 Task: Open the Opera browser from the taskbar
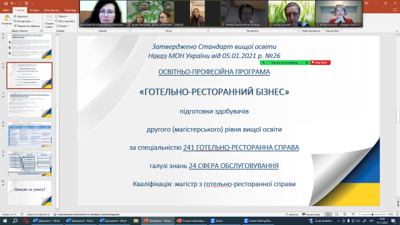coord(26,221)
